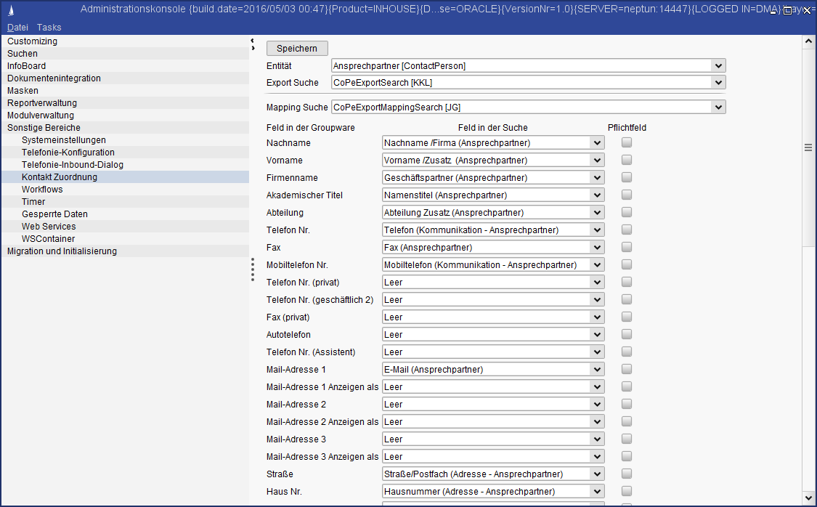Expand the Mapping Suche combo box
The height and width of the screenshot is (507, 817).
coord(718,108)
